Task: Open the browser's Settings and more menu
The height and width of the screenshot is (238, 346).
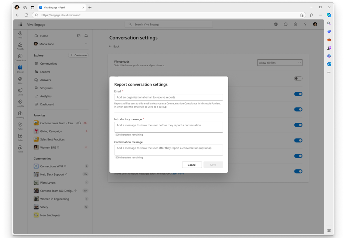Action: [320, 15]
